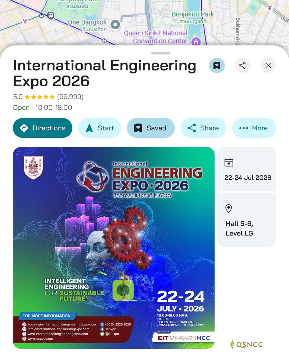Toggle the Saved button
Screen dimensions: 289x361
click(151, 128)
